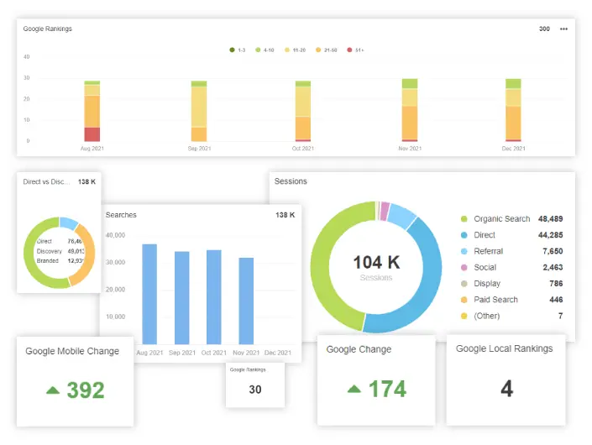Screen dimensions: 592x445
Task: Click the Google Local Rankings card
Action: click(506, 380)
